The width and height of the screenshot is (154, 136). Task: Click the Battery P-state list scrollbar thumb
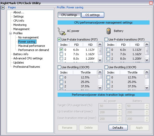tap(147, 51)
